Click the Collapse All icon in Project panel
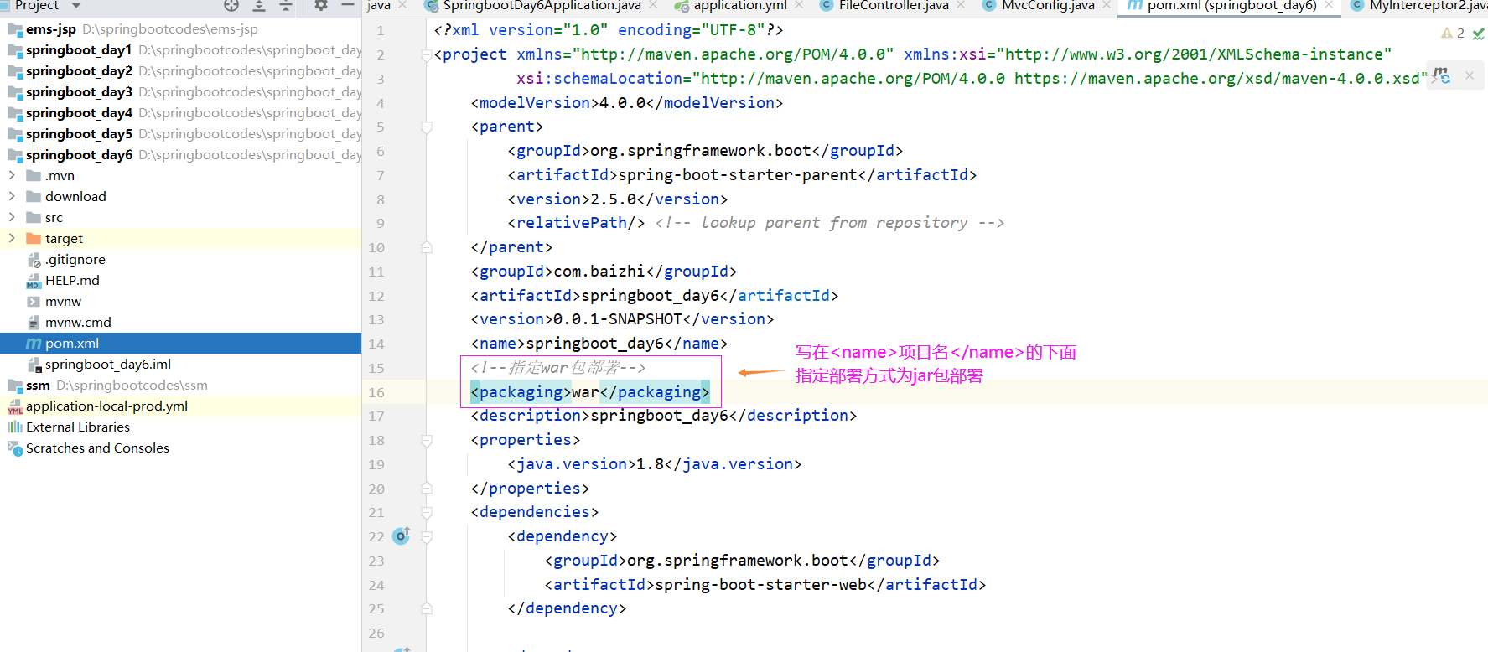Screen dimensions: 1488x652 click(x=286, y=5)
